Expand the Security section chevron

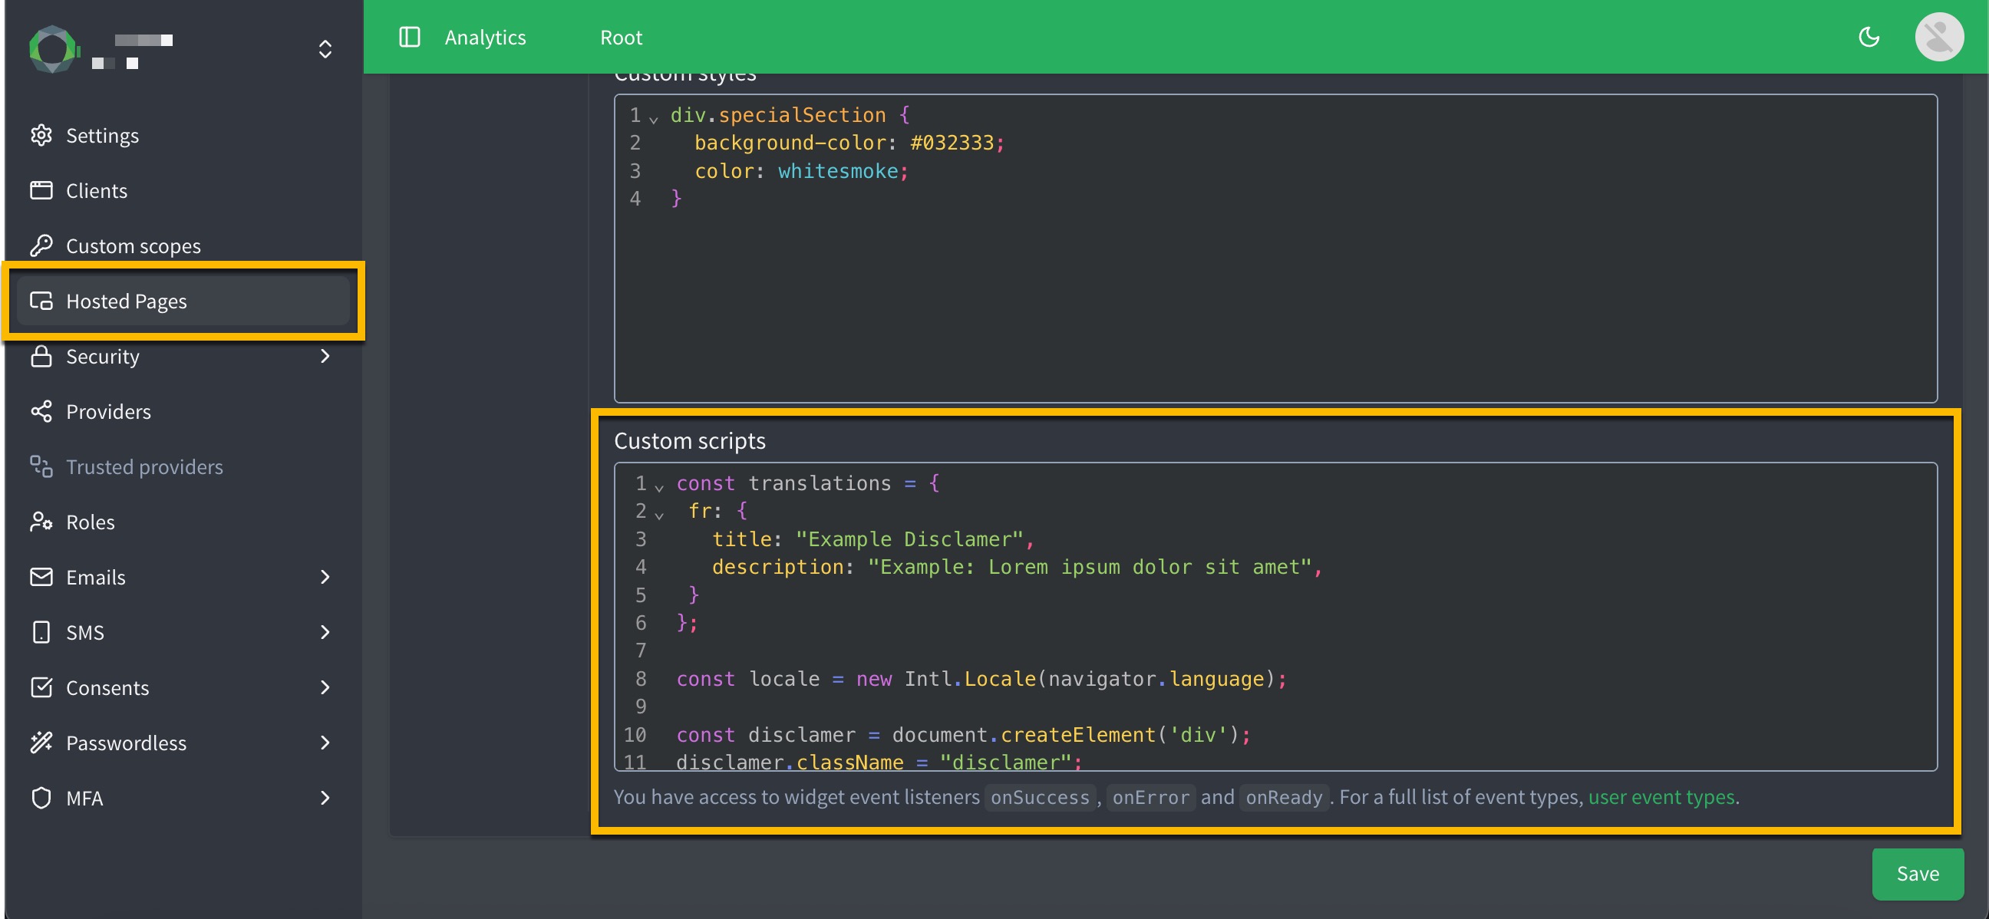point(325,357)
